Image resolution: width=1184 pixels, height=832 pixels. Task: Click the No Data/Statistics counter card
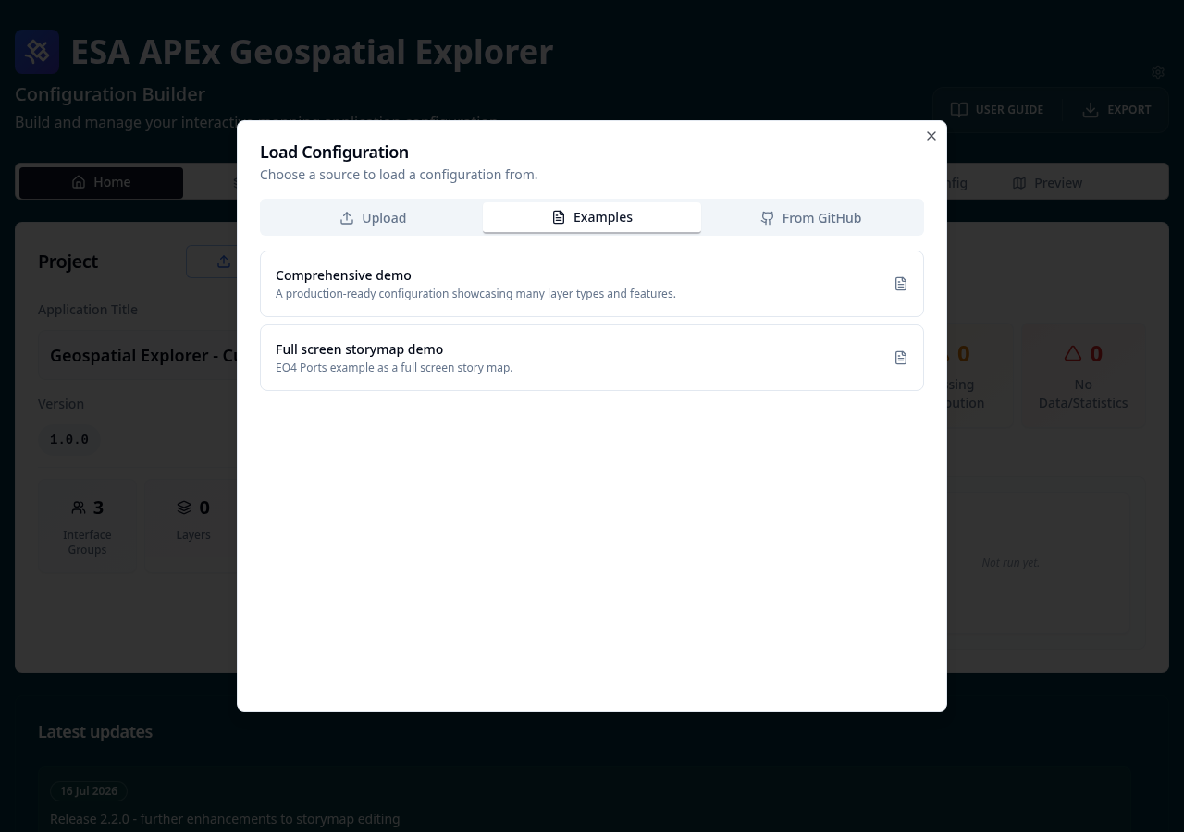(1083, 375)
